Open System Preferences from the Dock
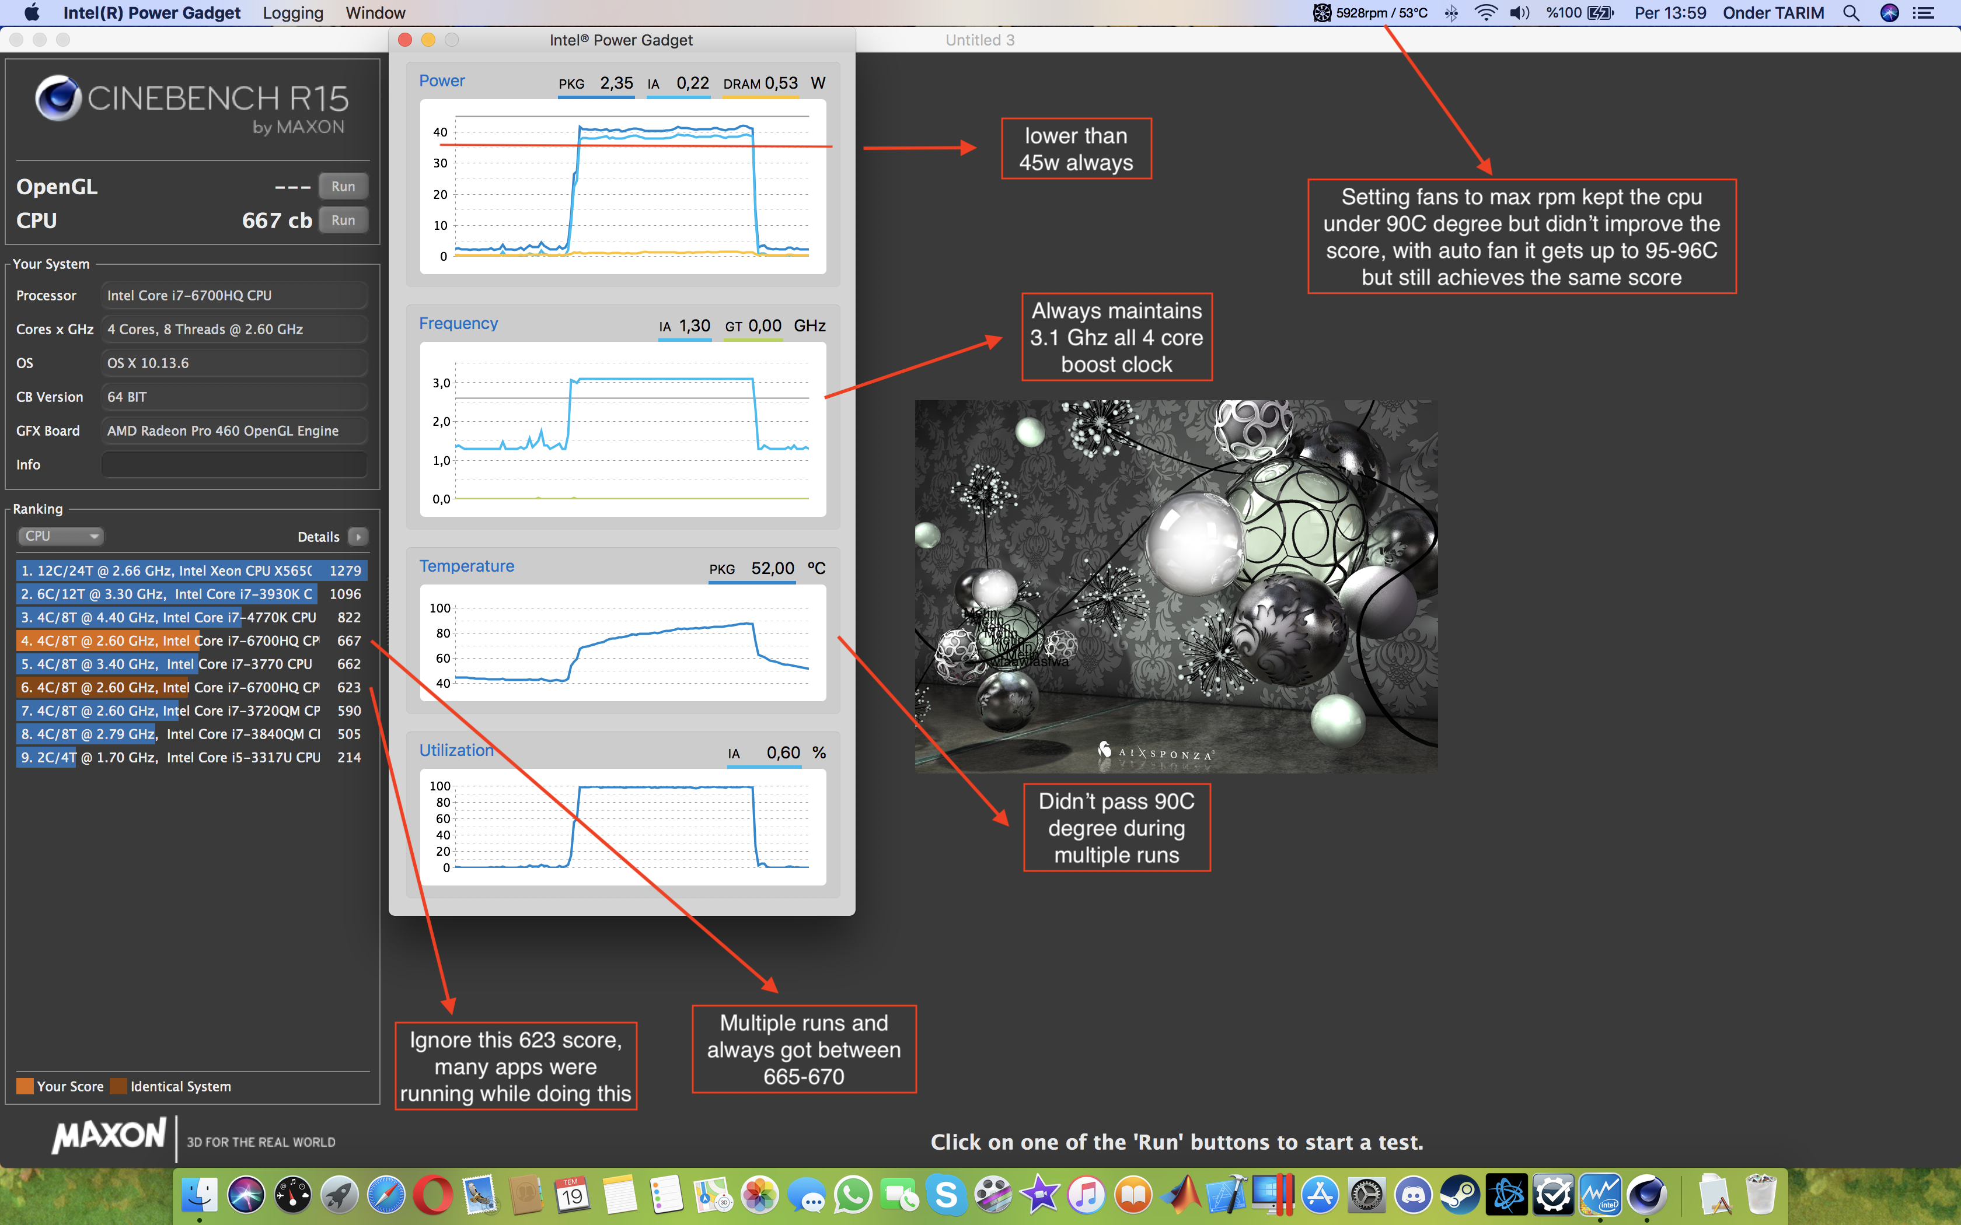The height and width of the screenshot is (1225, 1961). point(1367,1195)
